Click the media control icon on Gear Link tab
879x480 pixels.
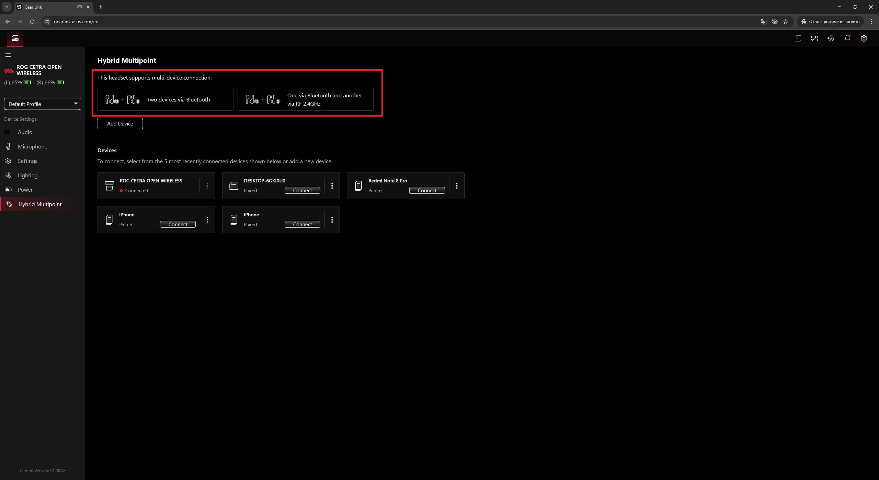pos(80,7)
